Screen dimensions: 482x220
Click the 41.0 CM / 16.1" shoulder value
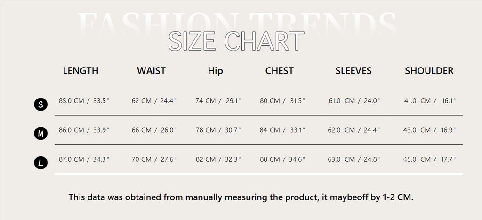pos(430,100)
